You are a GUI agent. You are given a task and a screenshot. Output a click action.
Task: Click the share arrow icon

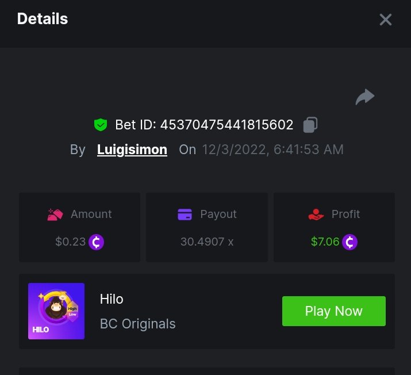tap(365, 97)
